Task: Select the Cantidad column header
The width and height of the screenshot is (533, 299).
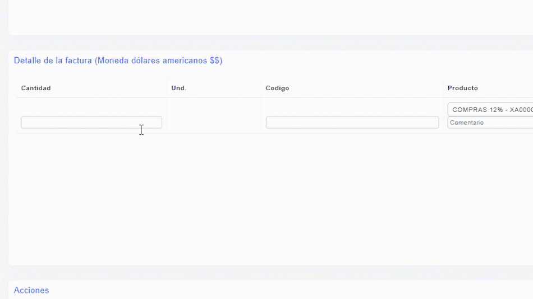Action: [36, 88]
